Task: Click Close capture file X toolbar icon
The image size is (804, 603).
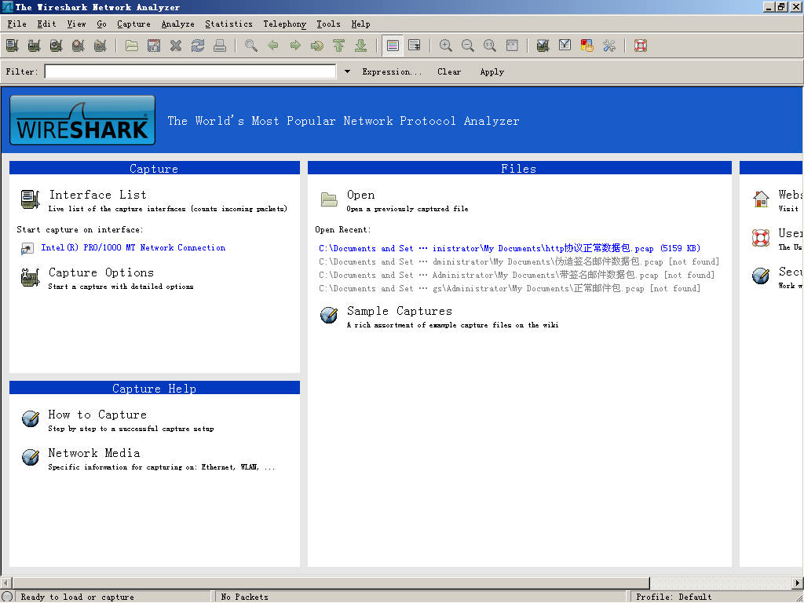Action: [x=176, y=46]
